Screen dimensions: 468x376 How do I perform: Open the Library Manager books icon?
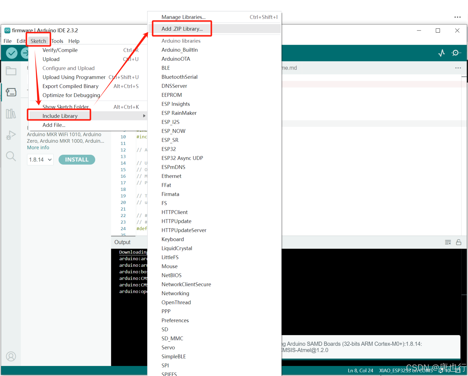(11, 113)
